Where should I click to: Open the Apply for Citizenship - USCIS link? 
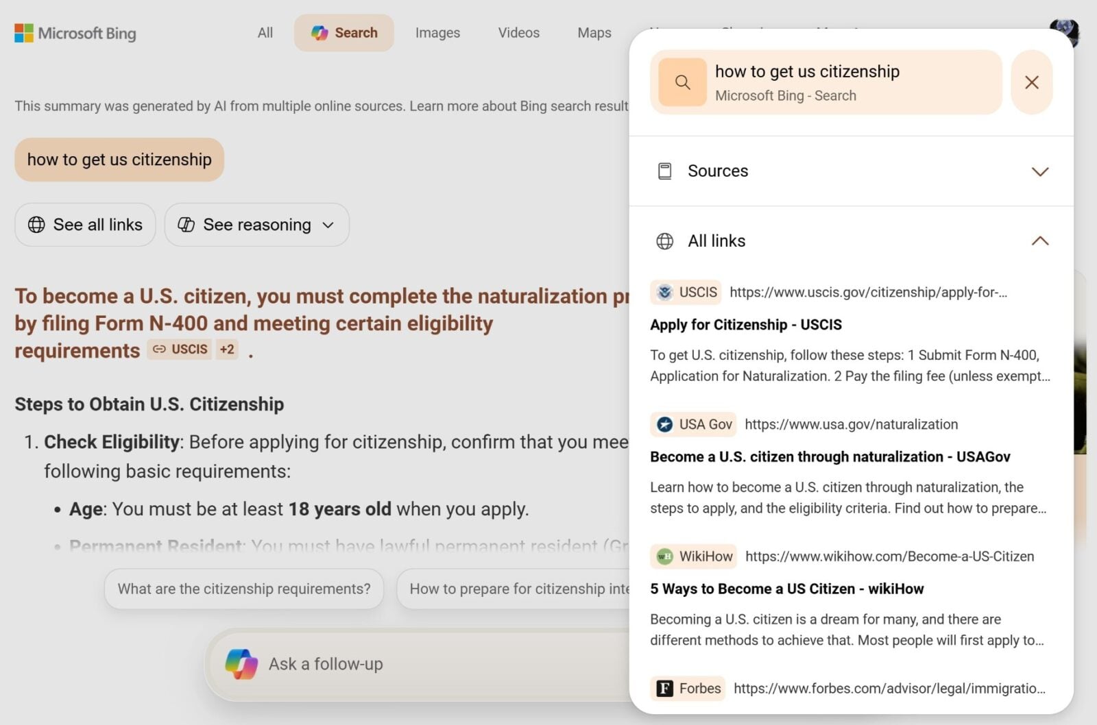pyautogui.click(x=745, y=325)
